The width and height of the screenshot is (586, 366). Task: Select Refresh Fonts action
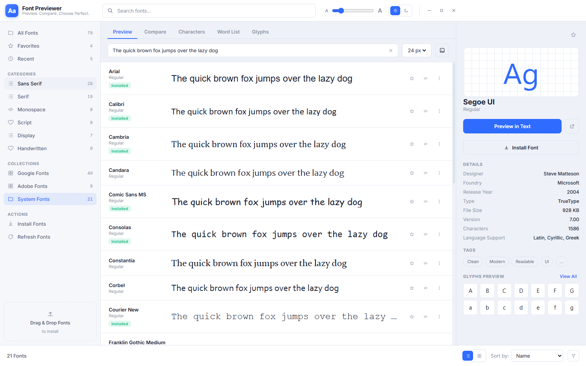pos(50,237)
